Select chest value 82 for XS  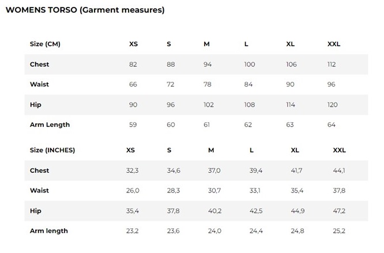click(133, 65)
